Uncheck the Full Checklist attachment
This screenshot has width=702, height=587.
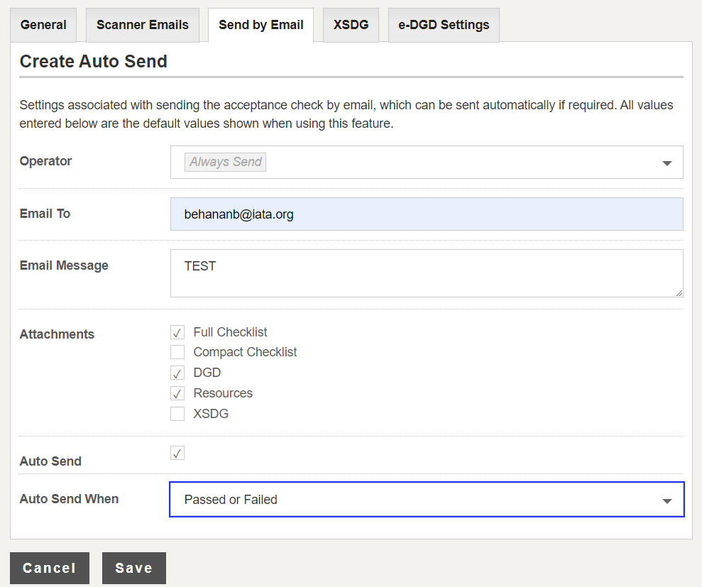(x=177, y=332)
